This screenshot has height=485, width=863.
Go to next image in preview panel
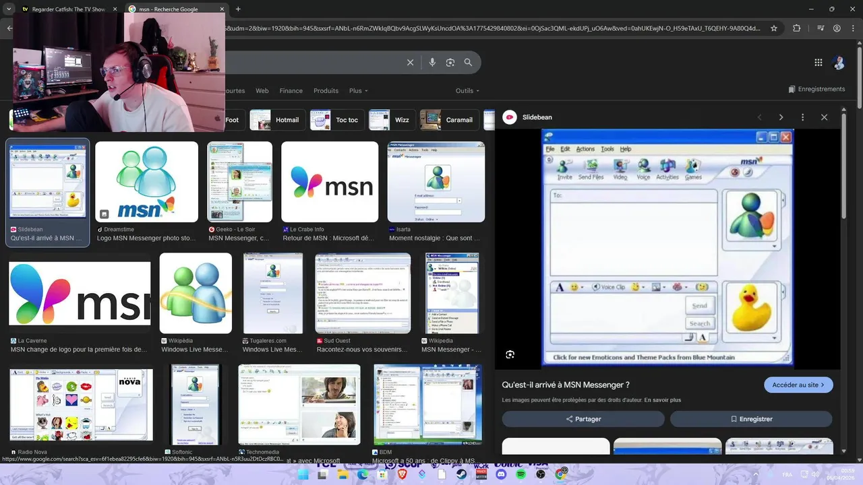coord(781,117)
